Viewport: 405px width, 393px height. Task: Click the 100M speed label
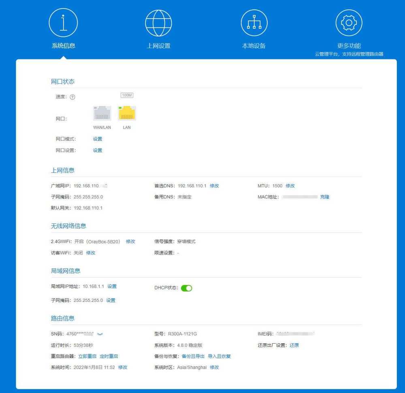coord(127,95)
